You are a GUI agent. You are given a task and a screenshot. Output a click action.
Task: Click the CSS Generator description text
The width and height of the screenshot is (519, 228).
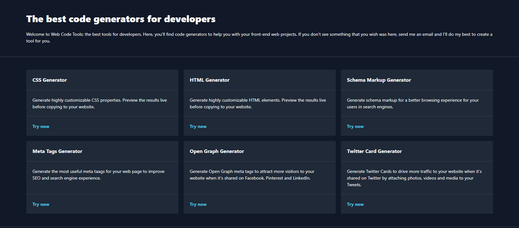[100, 104]
